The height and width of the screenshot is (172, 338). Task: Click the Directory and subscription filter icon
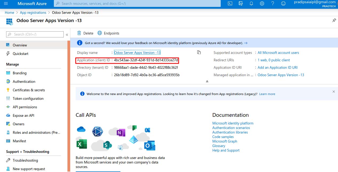coord(241,4)
